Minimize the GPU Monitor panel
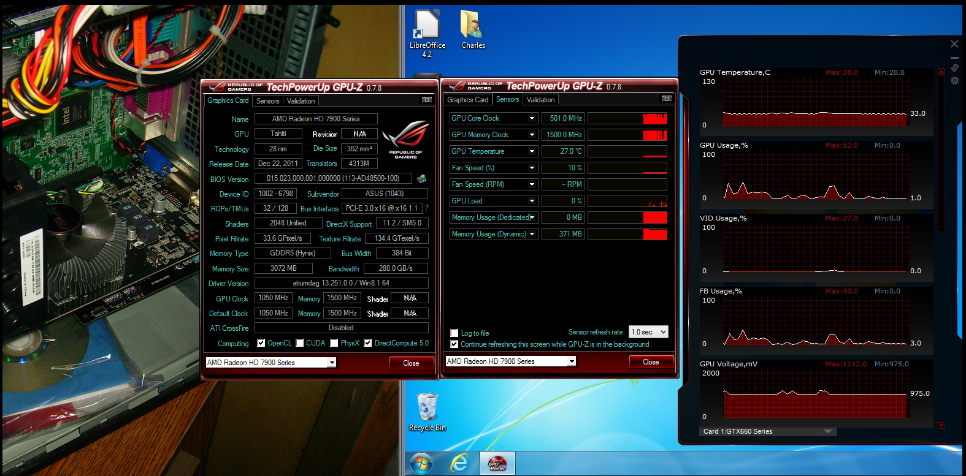Viewport: 966px width, 476px height. 954,57
